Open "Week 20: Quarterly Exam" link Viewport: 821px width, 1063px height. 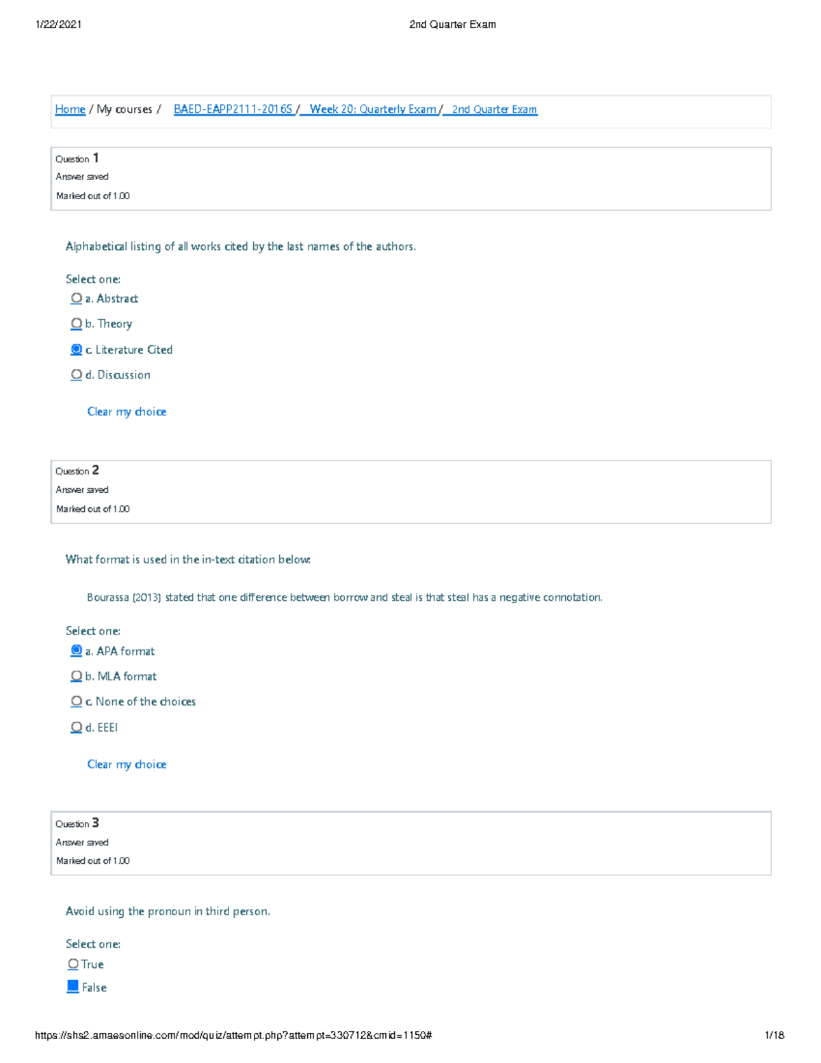374,109
